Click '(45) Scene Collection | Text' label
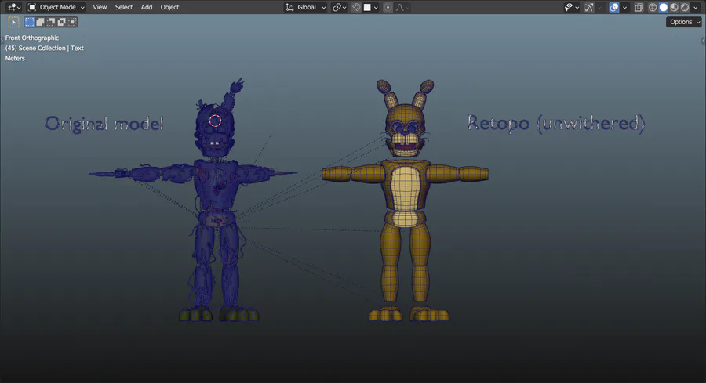This screenshot has width=706, height=383. [44, 48]
